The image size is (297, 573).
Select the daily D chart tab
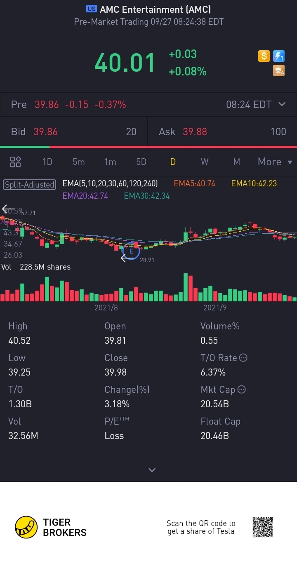(x=173, y=162)
